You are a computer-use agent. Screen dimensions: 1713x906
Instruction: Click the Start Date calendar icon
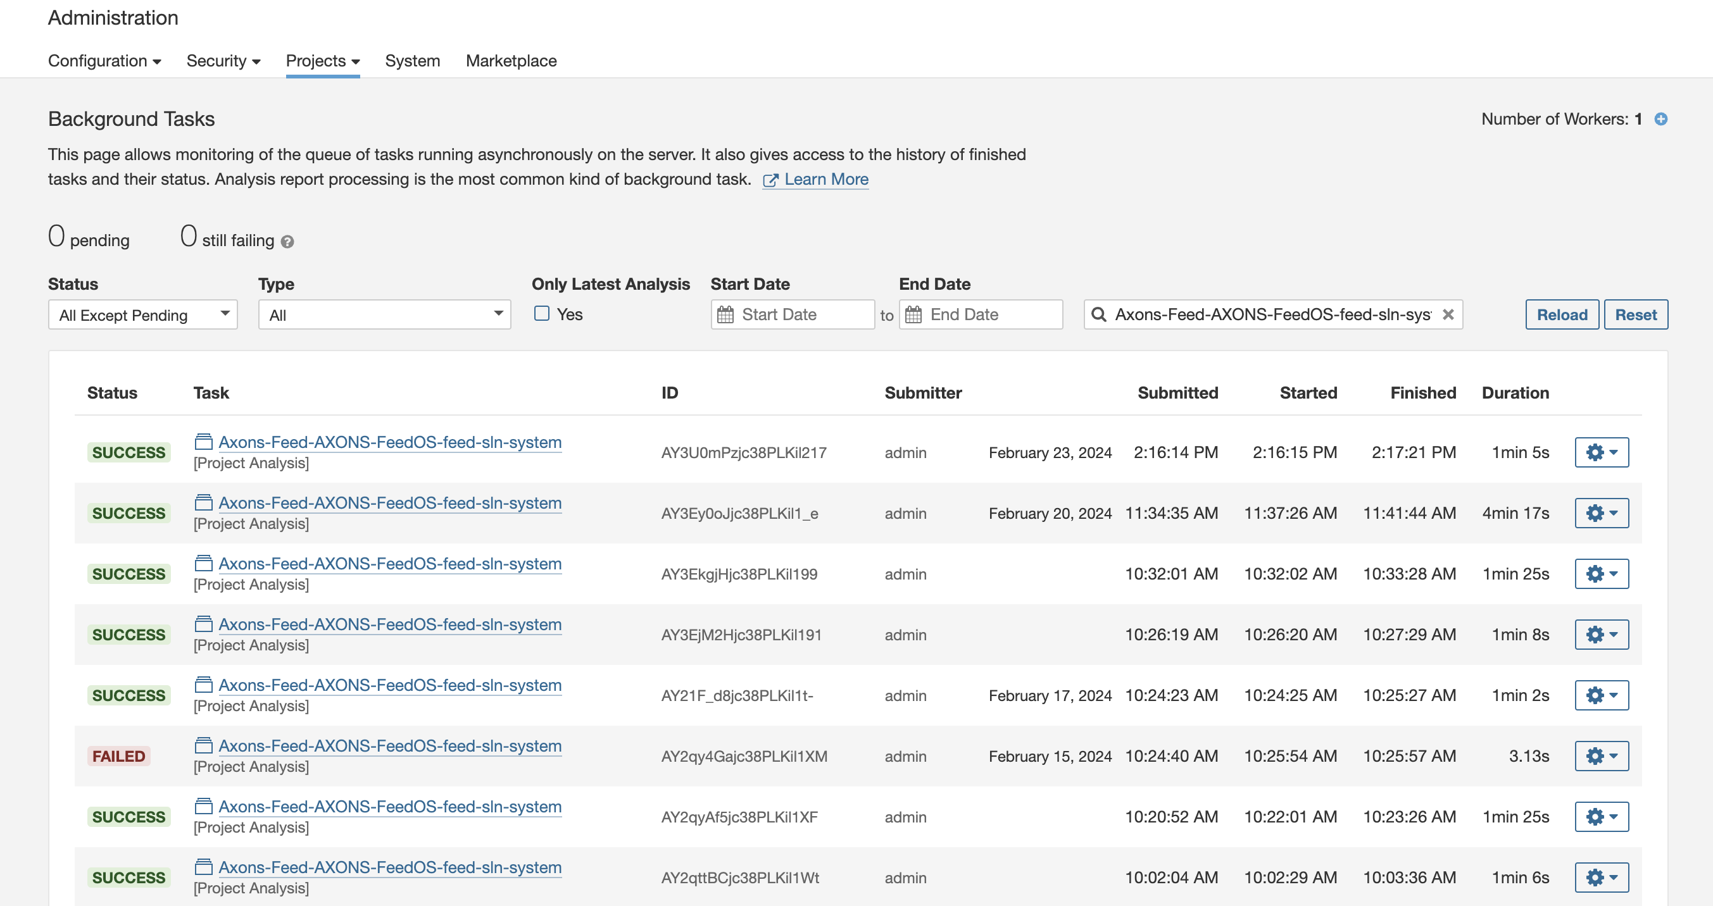(x=725, y=314)
